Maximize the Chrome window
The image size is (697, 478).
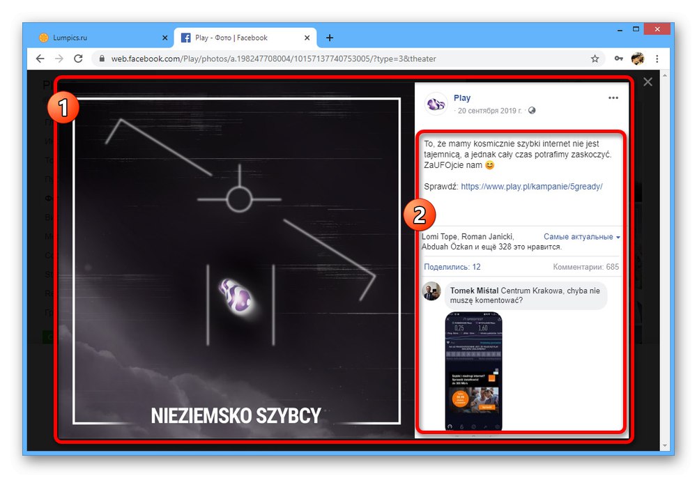pyautogui.click(x=636, y=29)
